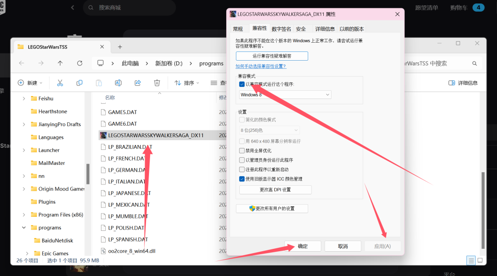Image resolution: width=497 pixels, height=276 pixels.
Task: Expand the Epic Games folder in tree
Action: pos(27,254)
